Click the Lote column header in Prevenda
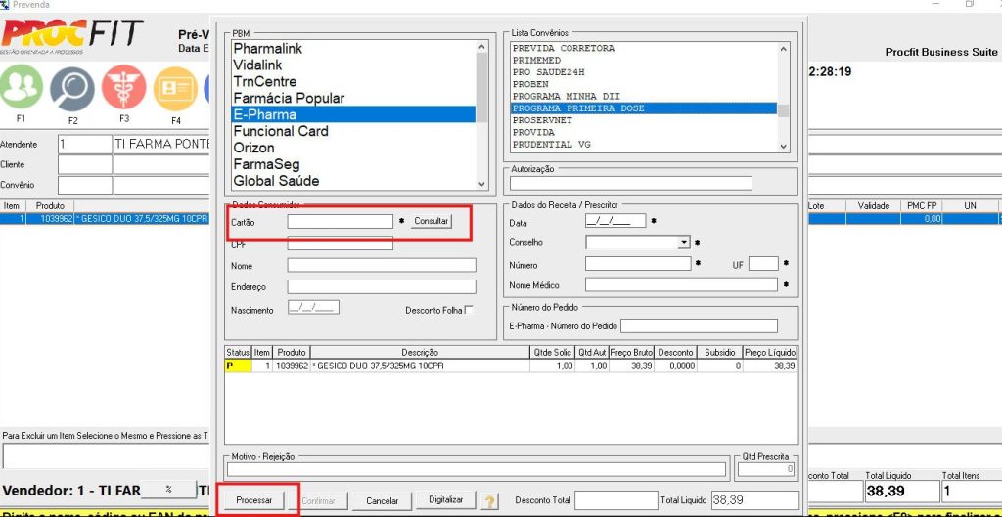 pyautogui.click(x=826, y=206)
